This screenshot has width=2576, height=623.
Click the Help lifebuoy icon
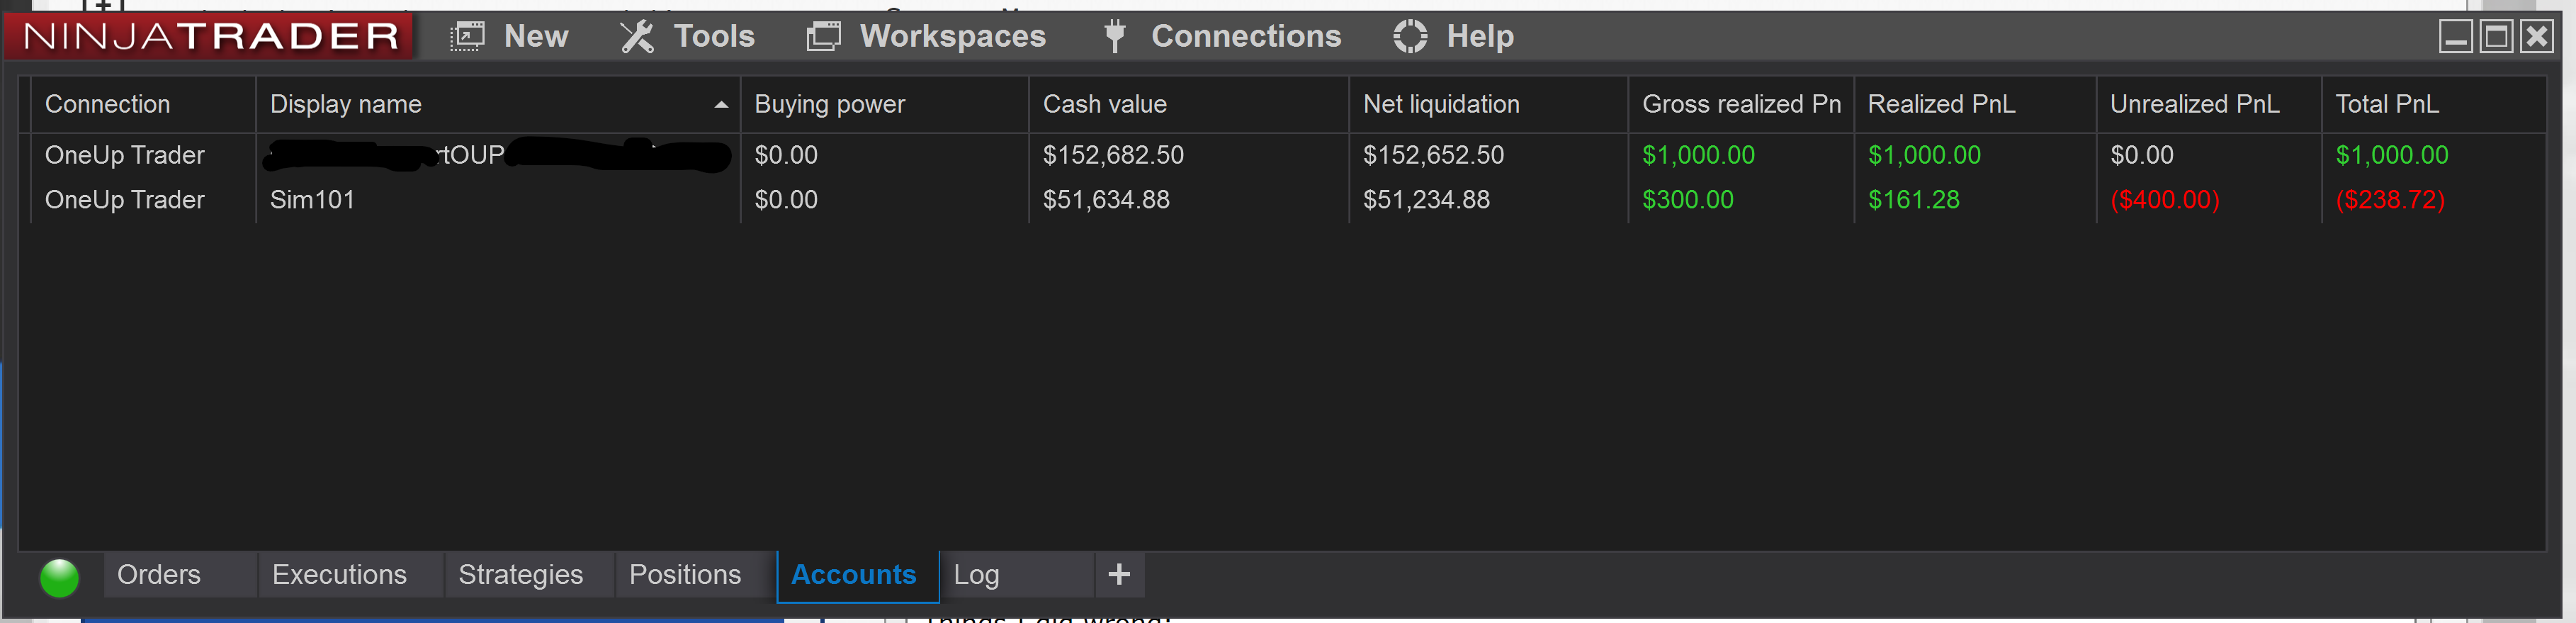(1410, 36)
